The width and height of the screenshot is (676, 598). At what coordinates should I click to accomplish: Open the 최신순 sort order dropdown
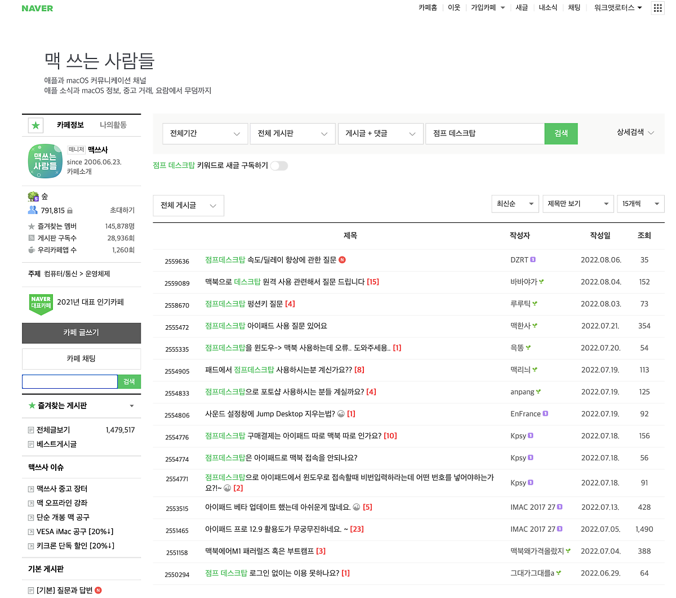(515, 204)
